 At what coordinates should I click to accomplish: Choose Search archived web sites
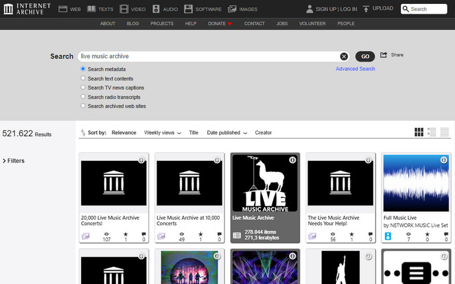(x=83, y=106)
